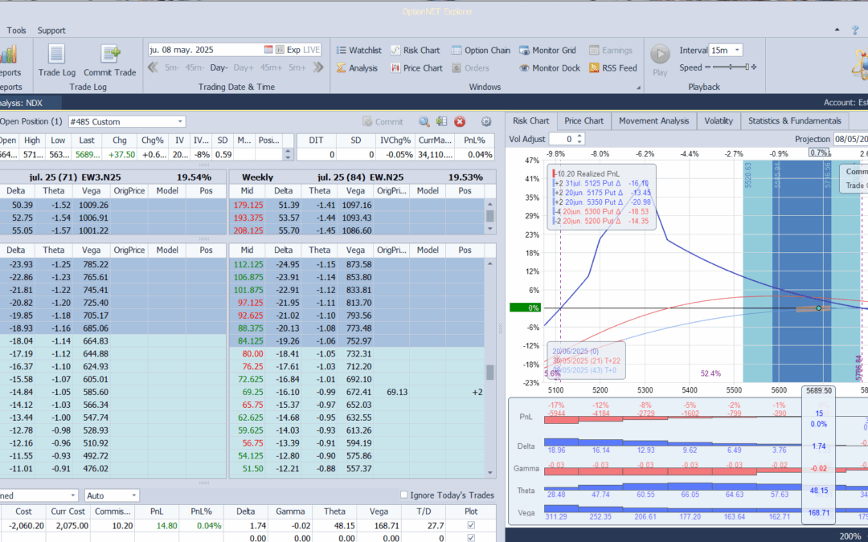868x542 pixels.
Task: Open the Interval 15m dropdown
Action: coord(737,50)
